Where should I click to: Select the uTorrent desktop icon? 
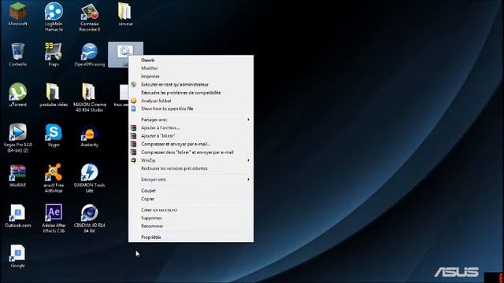17,94
